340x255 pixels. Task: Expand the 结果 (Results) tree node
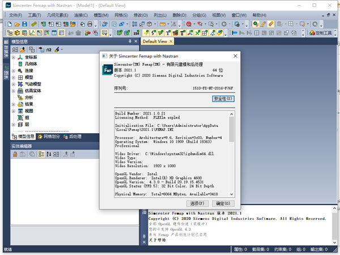(x=14, y=104)
